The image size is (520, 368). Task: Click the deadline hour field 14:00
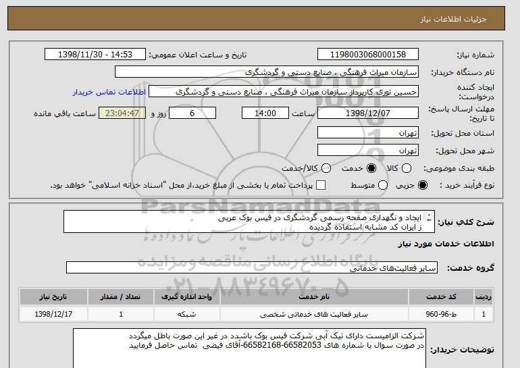pos(265,113)
